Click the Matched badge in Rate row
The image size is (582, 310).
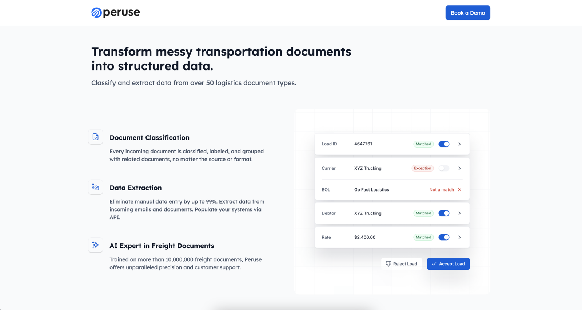tap(423, 237)
